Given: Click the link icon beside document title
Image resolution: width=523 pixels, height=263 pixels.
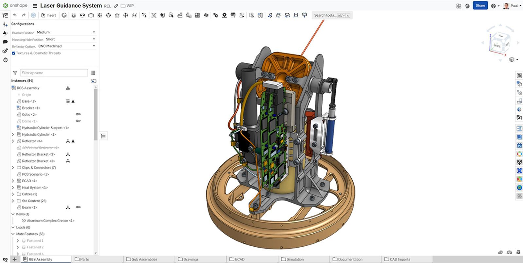Looking at the screenshot, I should click(116, 6).
